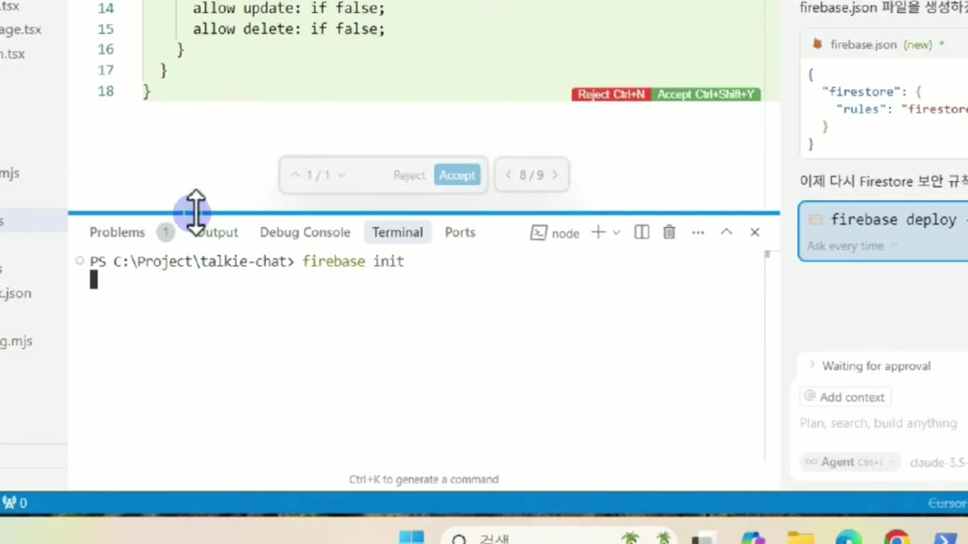
Task: Open the 'Ask every time' dropdown
Action: (x=852, y=246)
